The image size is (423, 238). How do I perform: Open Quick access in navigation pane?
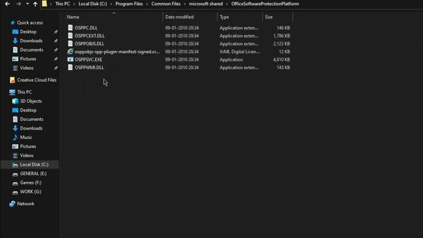pyautogui.click(x=30, y=22)
